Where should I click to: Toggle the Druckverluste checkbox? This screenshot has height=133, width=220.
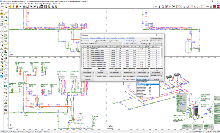point(111,41)
